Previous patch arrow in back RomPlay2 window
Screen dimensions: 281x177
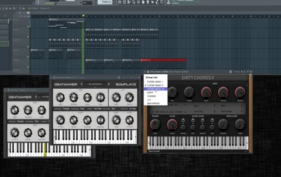tap(36, 97)
